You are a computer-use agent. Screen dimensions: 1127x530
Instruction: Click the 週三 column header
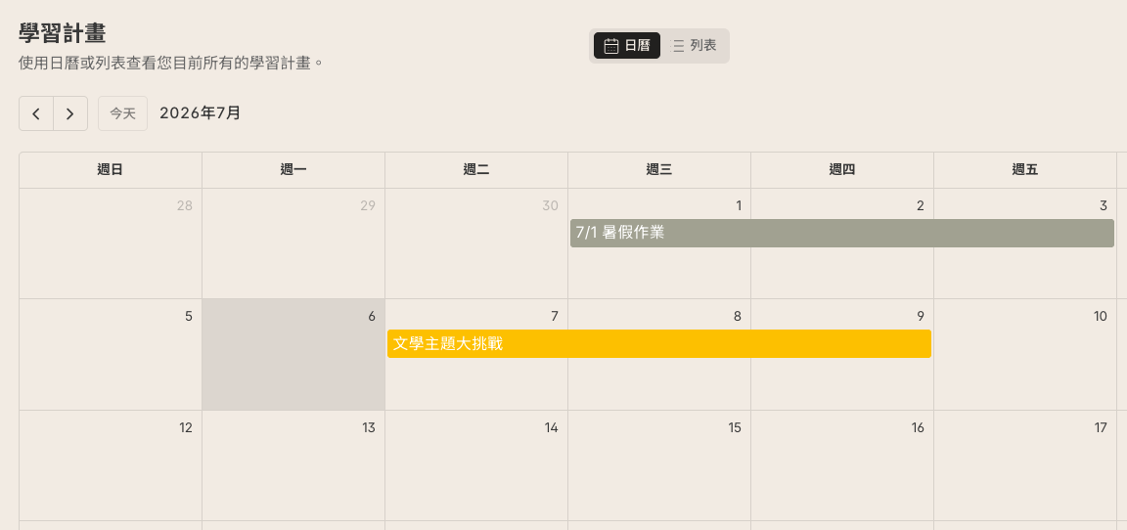pyautogui.click(x=659, y=170)
